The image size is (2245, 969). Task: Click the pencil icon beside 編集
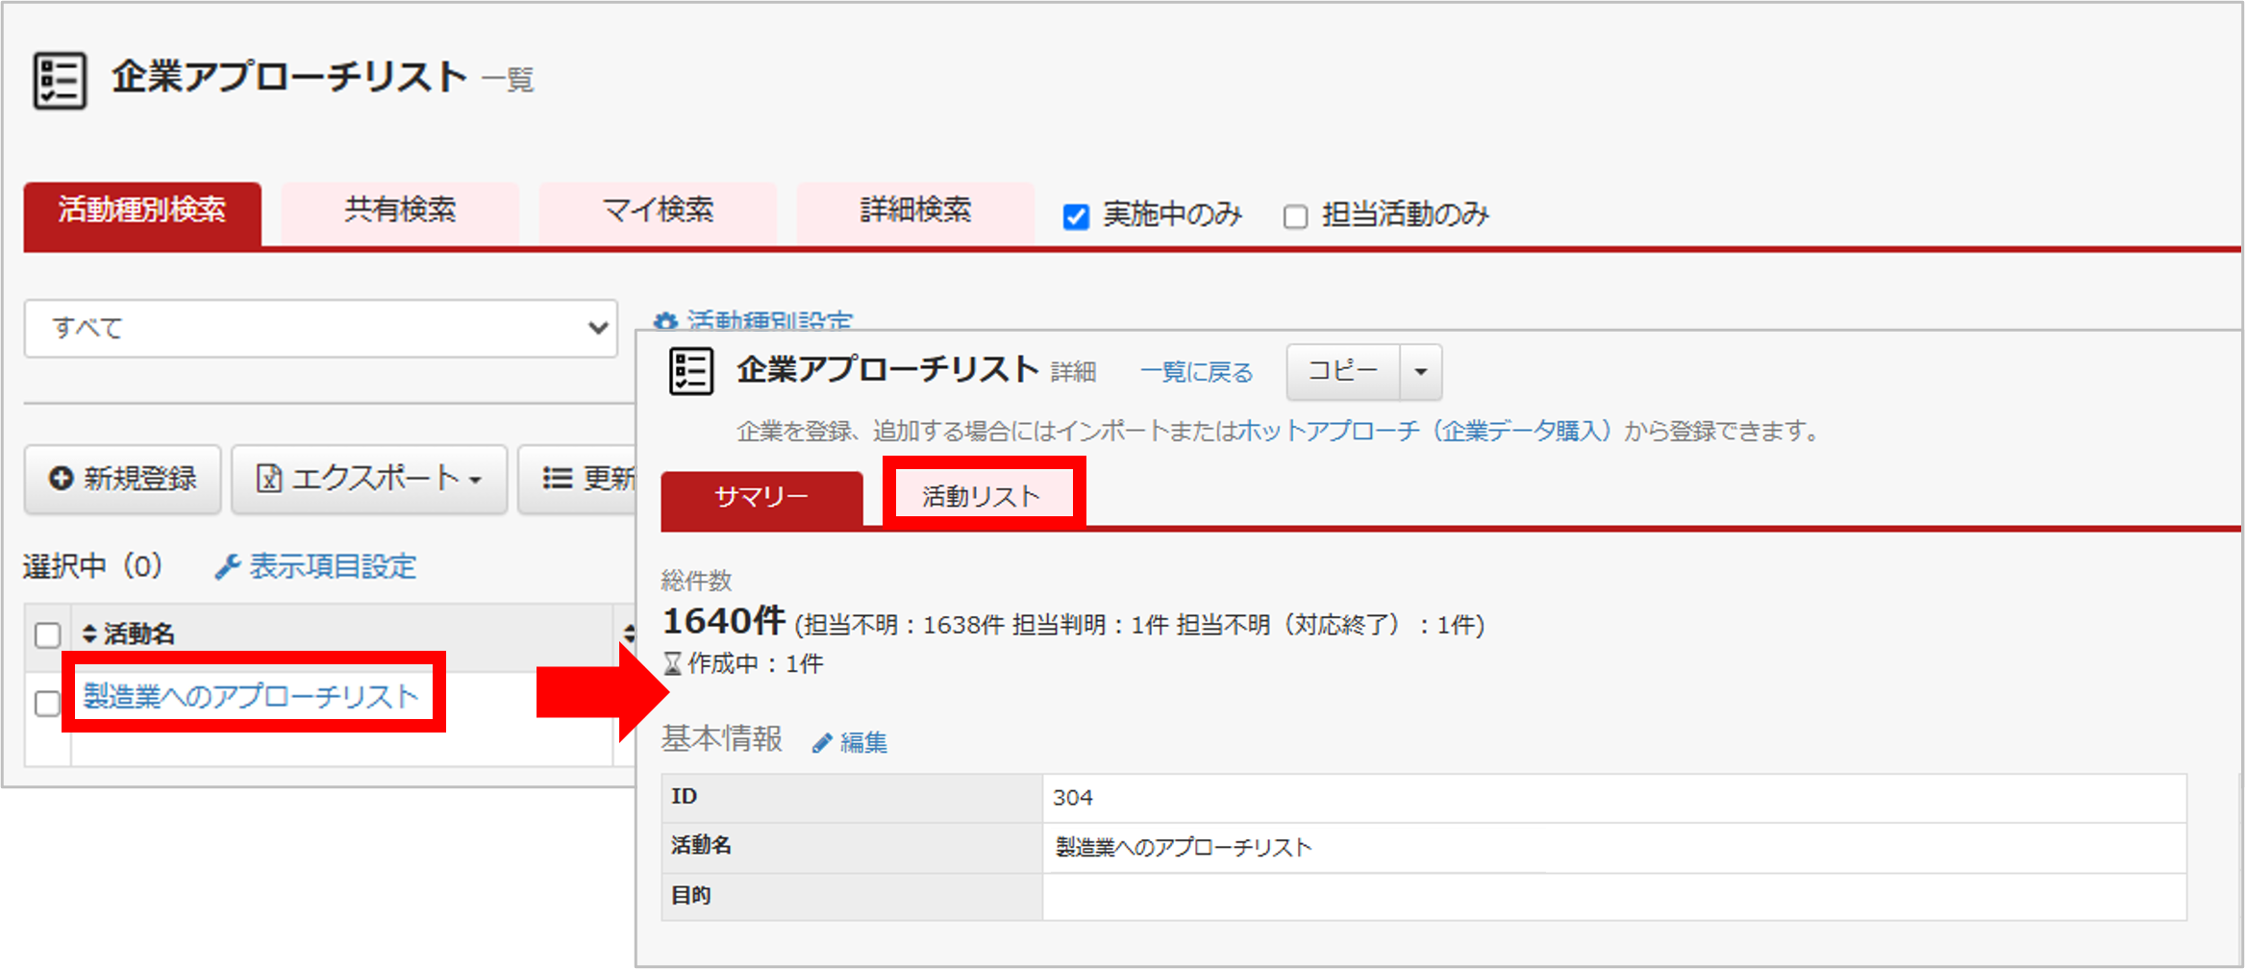[822, 743]
